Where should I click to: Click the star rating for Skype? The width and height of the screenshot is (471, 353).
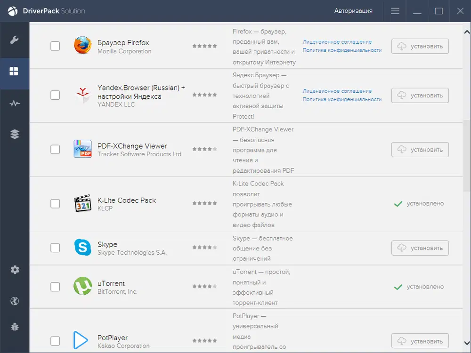pos(204,248)
